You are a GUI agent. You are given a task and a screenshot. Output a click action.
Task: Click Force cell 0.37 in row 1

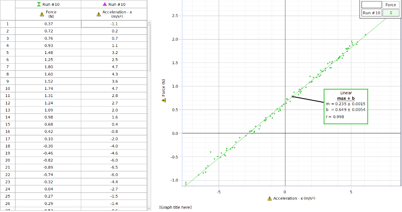coord(48,24)
